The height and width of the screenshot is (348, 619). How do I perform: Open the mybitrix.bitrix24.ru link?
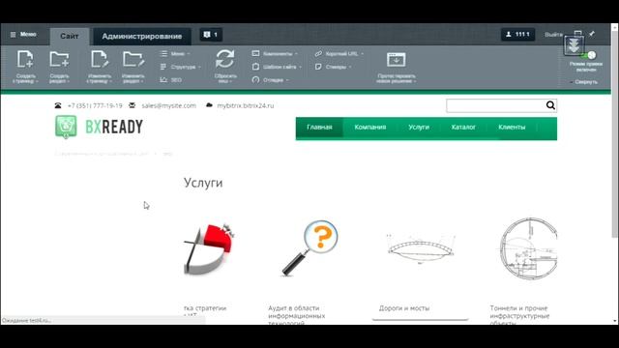pyautogui.click(x=245, y=105)
